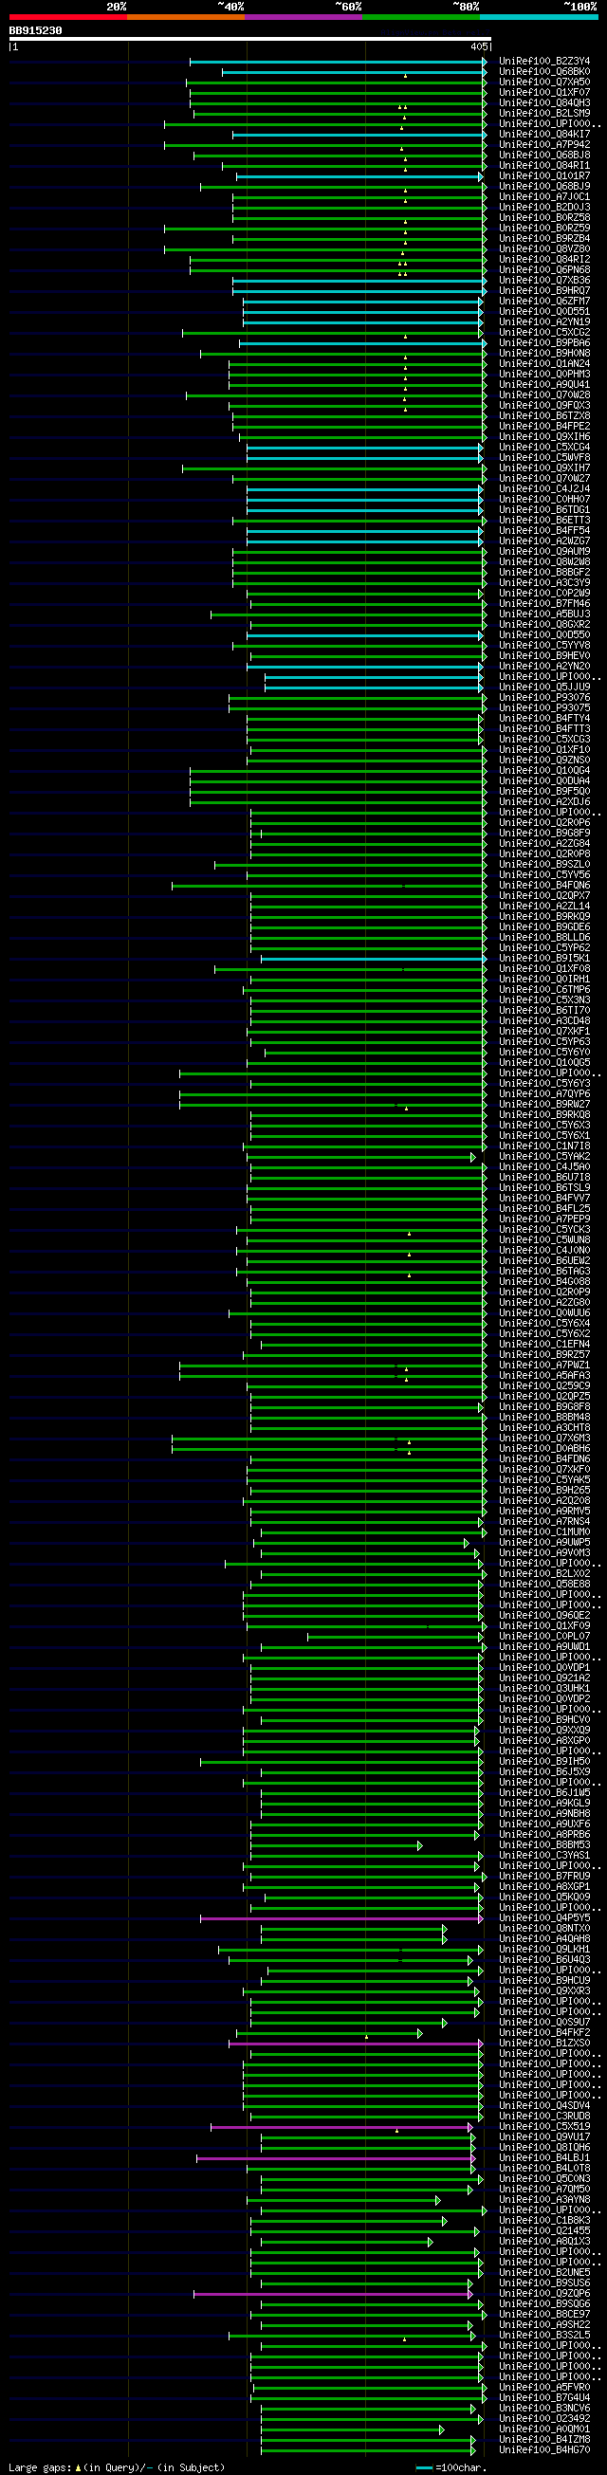Screen dimensions: 607x2475
Task: Select label UniRef100_A2WZG7
Action: [x=544, y=541]
